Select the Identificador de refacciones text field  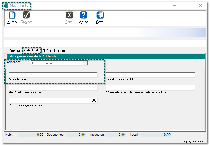click(53, 88)
